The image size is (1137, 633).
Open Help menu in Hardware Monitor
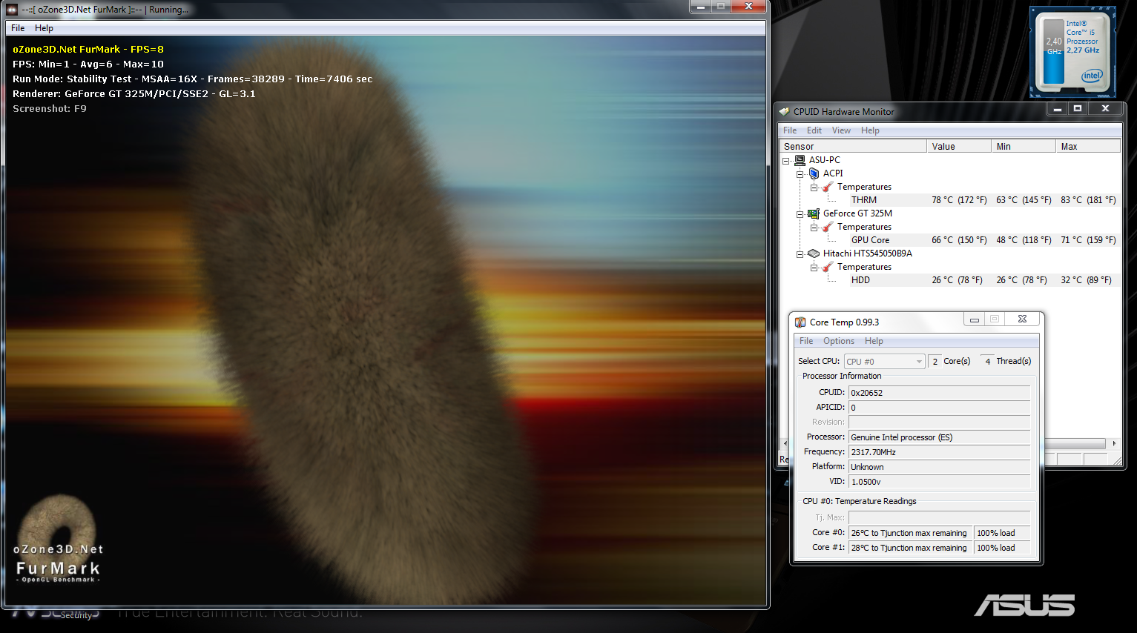[870, 130]
